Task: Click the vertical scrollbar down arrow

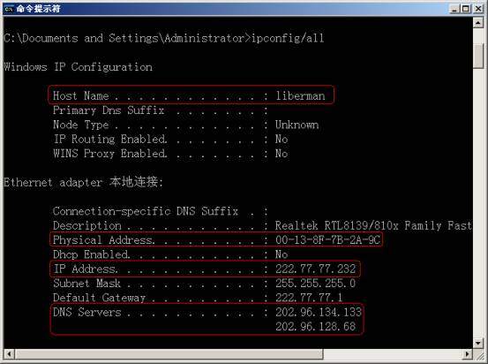Action: pos(478,344)
